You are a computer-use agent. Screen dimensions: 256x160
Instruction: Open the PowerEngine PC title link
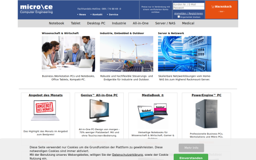click(x=207, y=95)
